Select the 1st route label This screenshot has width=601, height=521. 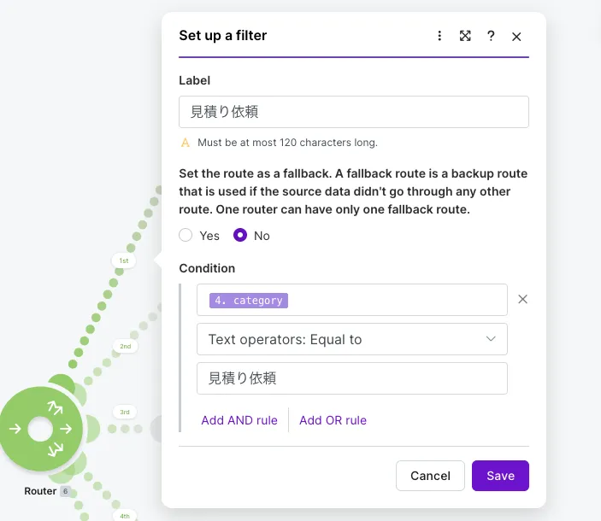(123, 260)
